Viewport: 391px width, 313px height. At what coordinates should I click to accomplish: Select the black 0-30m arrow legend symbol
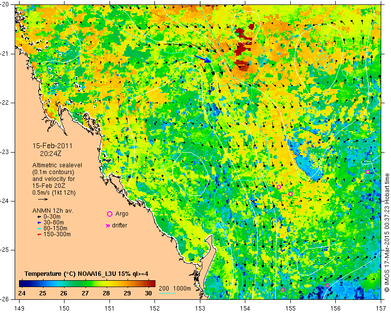click(x=39, y=217)
